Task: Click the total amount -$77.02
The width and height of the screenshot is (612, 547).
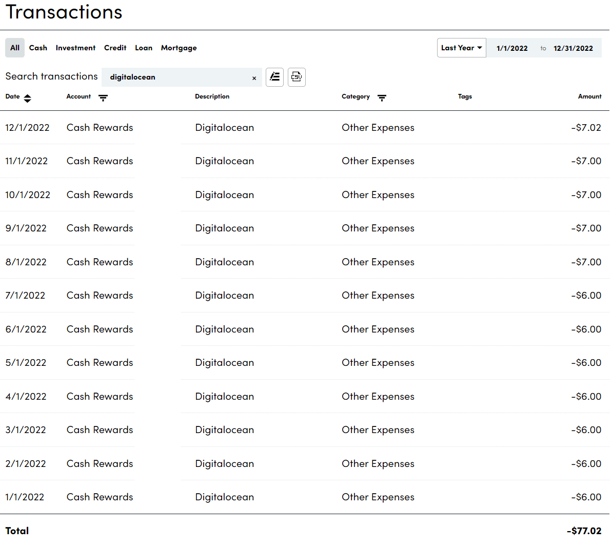Action: pyautogui.click(x=584, y=531)
